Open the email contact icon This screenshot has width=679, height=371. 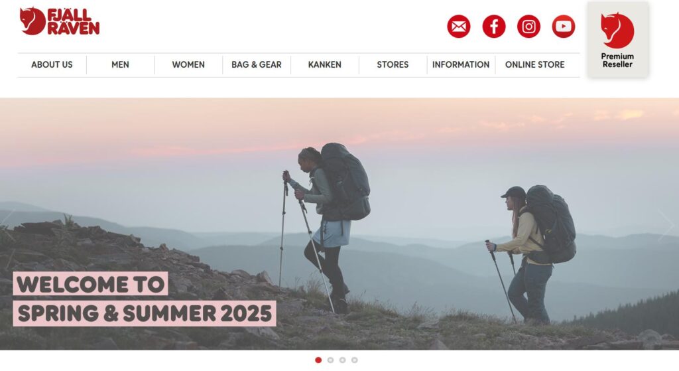(459, 27)
